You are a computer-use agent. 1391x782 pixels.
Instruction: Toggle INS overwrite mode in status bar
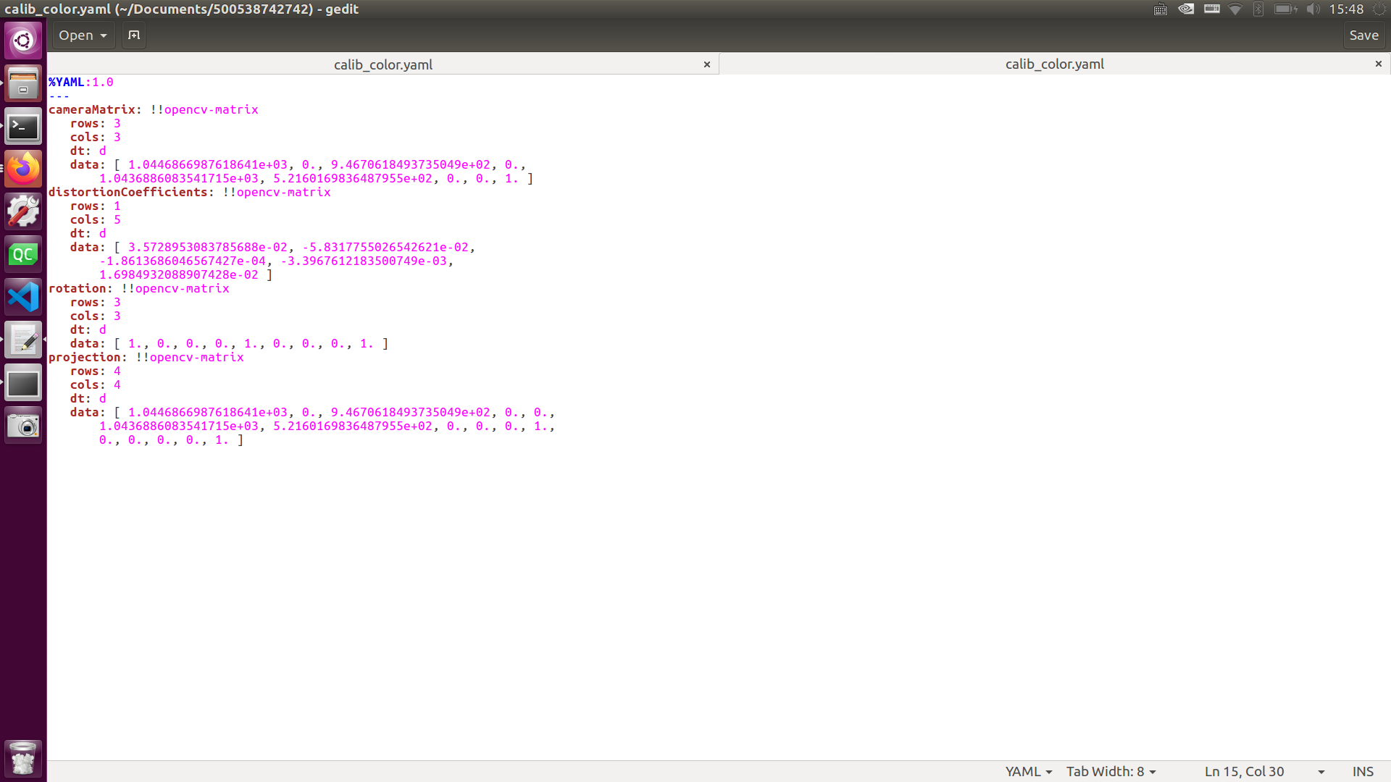click(1362, 771)
